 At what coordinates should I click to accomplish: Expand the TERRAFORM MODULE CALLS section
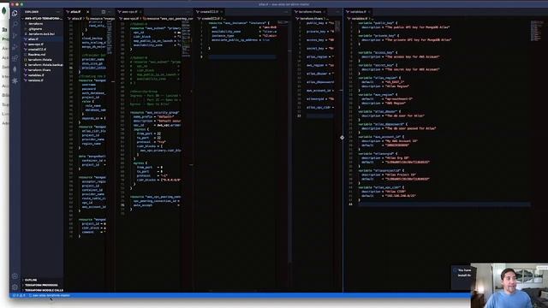pyautogui.click(x=42, y=290)
